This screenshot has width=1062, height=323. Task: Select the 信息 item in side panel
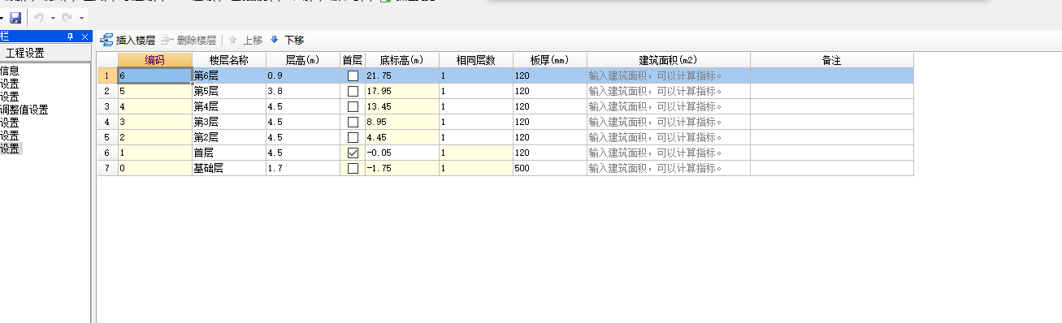click(x=10, y=71)
